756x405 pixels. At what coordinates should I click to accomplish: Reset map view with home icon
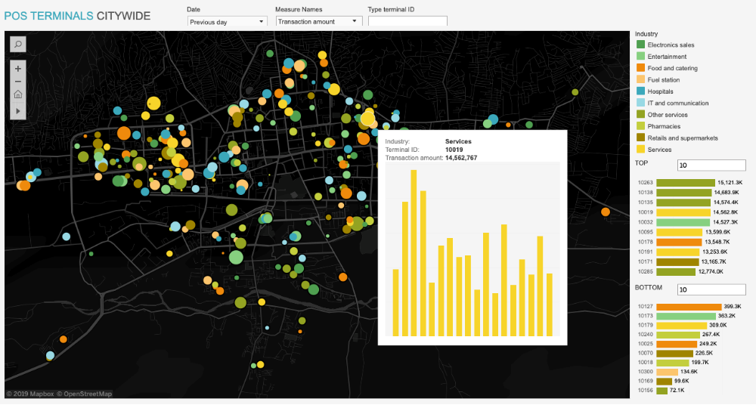pyautogui.click(x=18, y=95)
